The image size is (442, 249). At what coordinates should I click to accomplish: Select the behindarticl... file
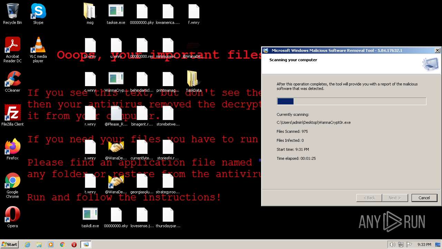142,82
